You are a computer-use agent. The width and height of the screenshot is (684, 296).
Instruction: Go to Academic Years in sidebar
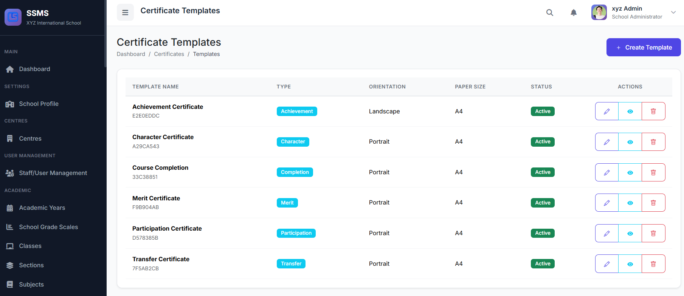[42, 208]
